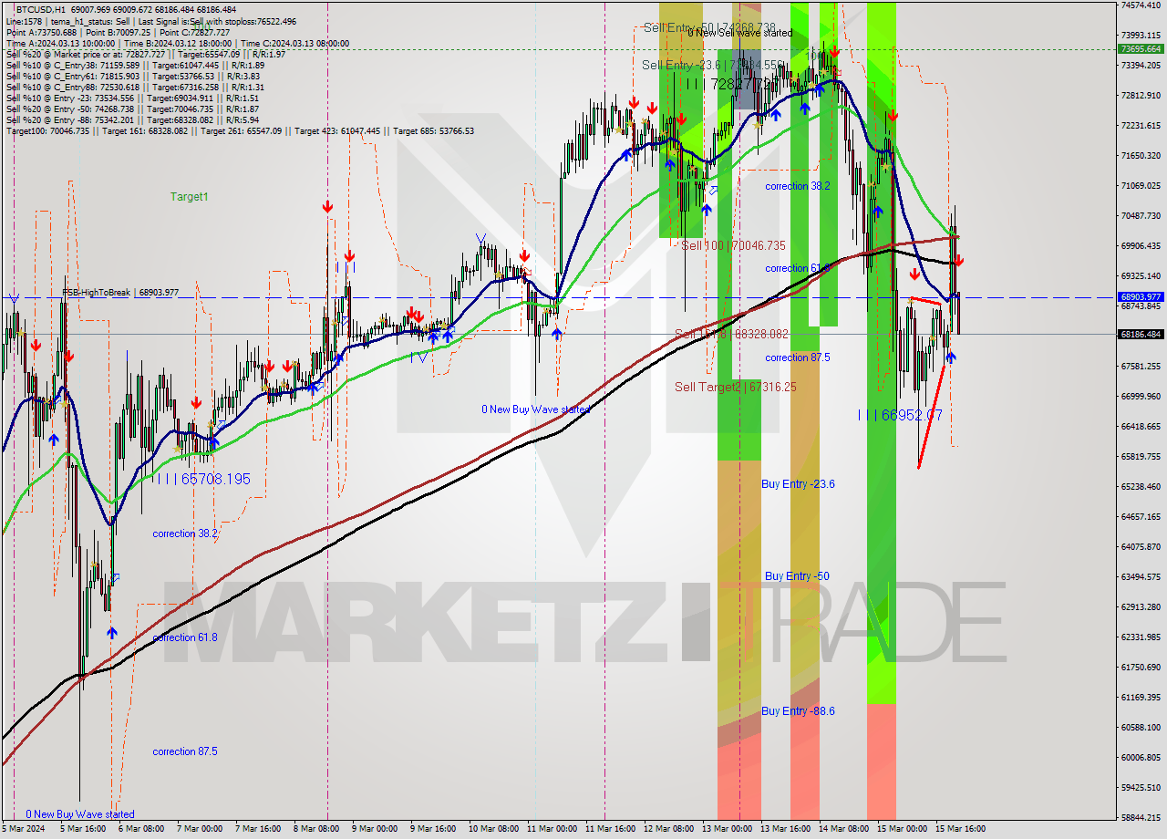This screenshot has height=839, width=1167.
Task: Select the Sell %20 @ Entry -50 line
Action: [x=132, y=109]
